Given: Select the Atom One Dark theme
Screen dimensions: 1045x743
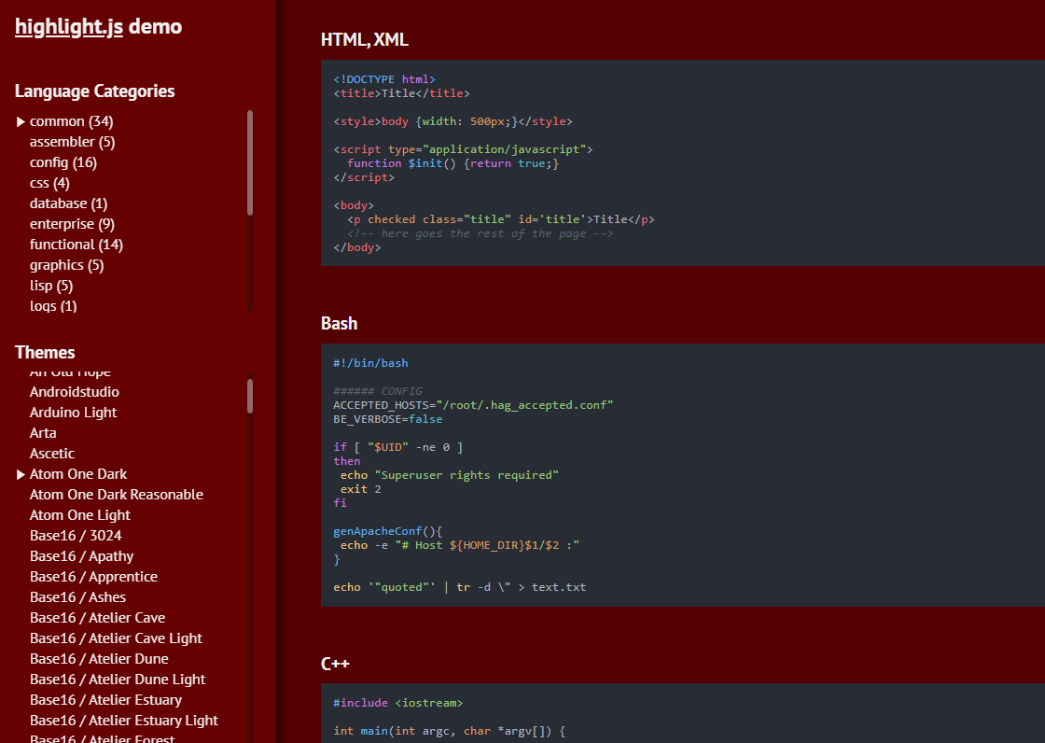Looking at the screenshot, I should click(78, 474).
